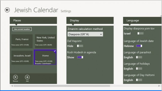162x91 pixels.
Task: Toggle Language of Jewish date switch
Action: (139, 46)
